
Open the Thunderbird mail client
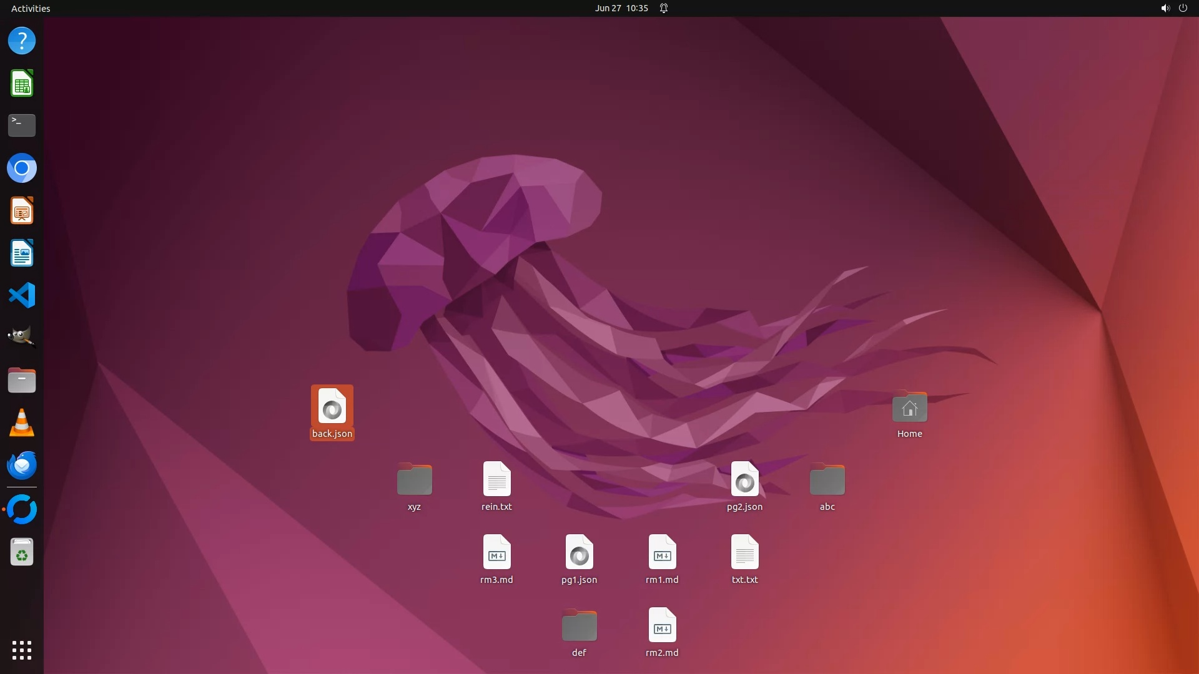click(x=22, y=465)
